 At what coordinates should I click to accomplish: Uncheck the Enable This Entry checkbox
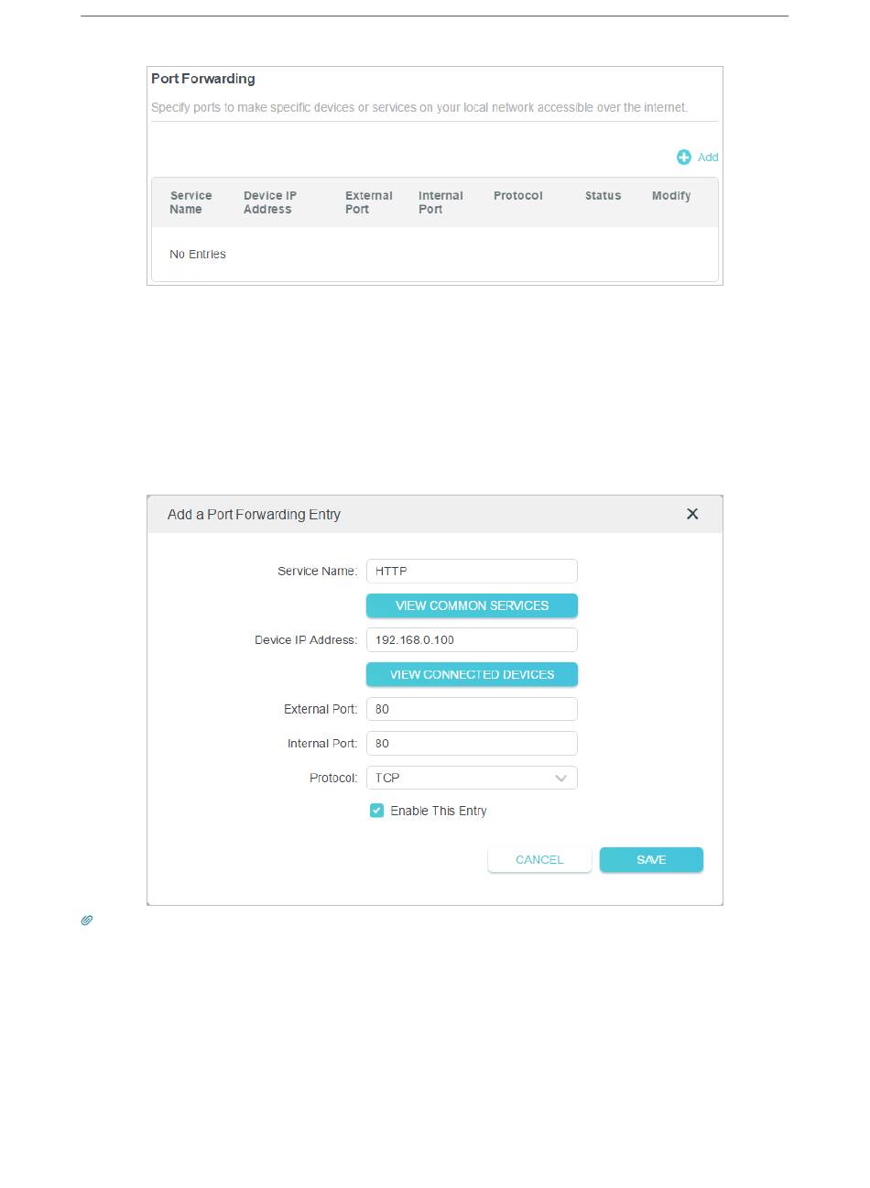pos(376,811)
